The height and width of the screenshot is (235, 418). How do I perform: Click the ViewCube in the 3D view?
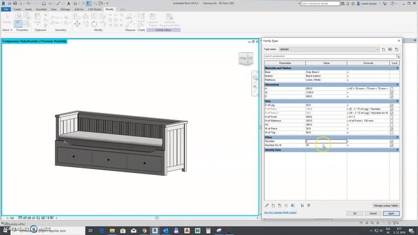(x=246, y=59)
